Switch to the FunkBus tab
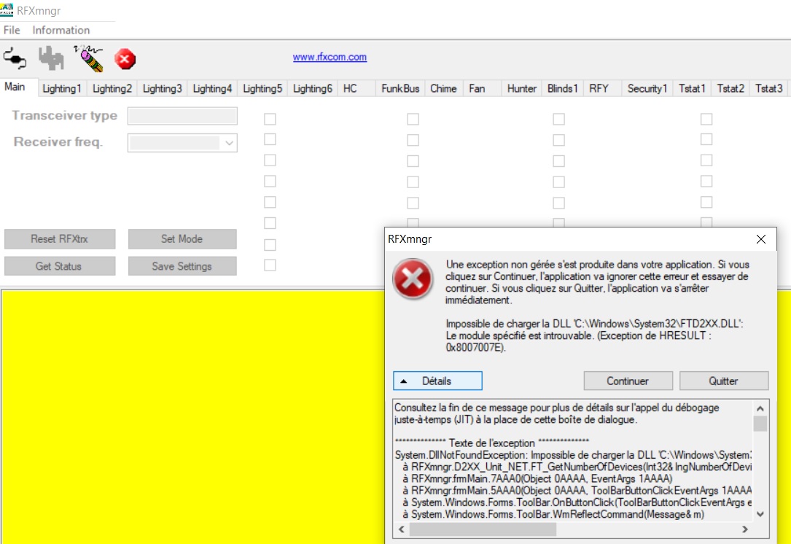Screen dimensions: 791x544 click(x=400, y=88)
